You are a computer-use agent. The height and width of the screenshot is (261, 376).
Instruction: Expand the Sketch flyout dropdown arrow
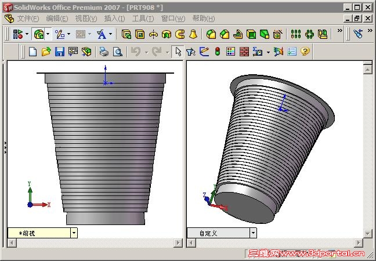[68, 34]
